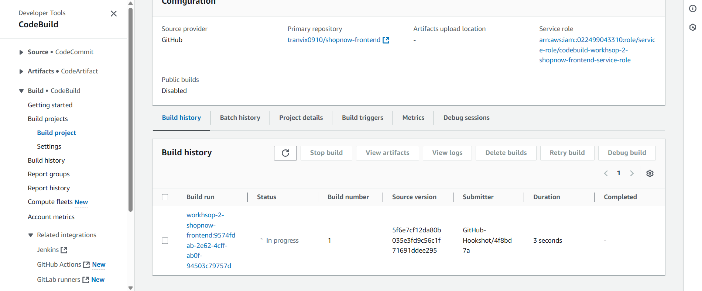The image size is (702, 291).
Task: Open Compute fleets in sidebar
Action: pos(50,202)
